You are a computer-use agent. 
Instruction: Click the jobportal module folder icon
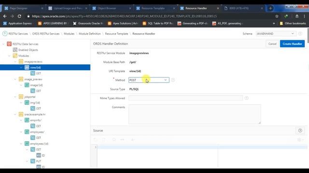[21, 97]
